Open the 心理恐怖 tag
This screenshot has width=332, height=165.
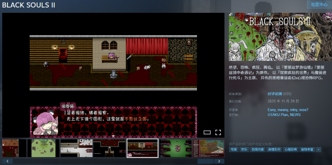click(290, 150)
